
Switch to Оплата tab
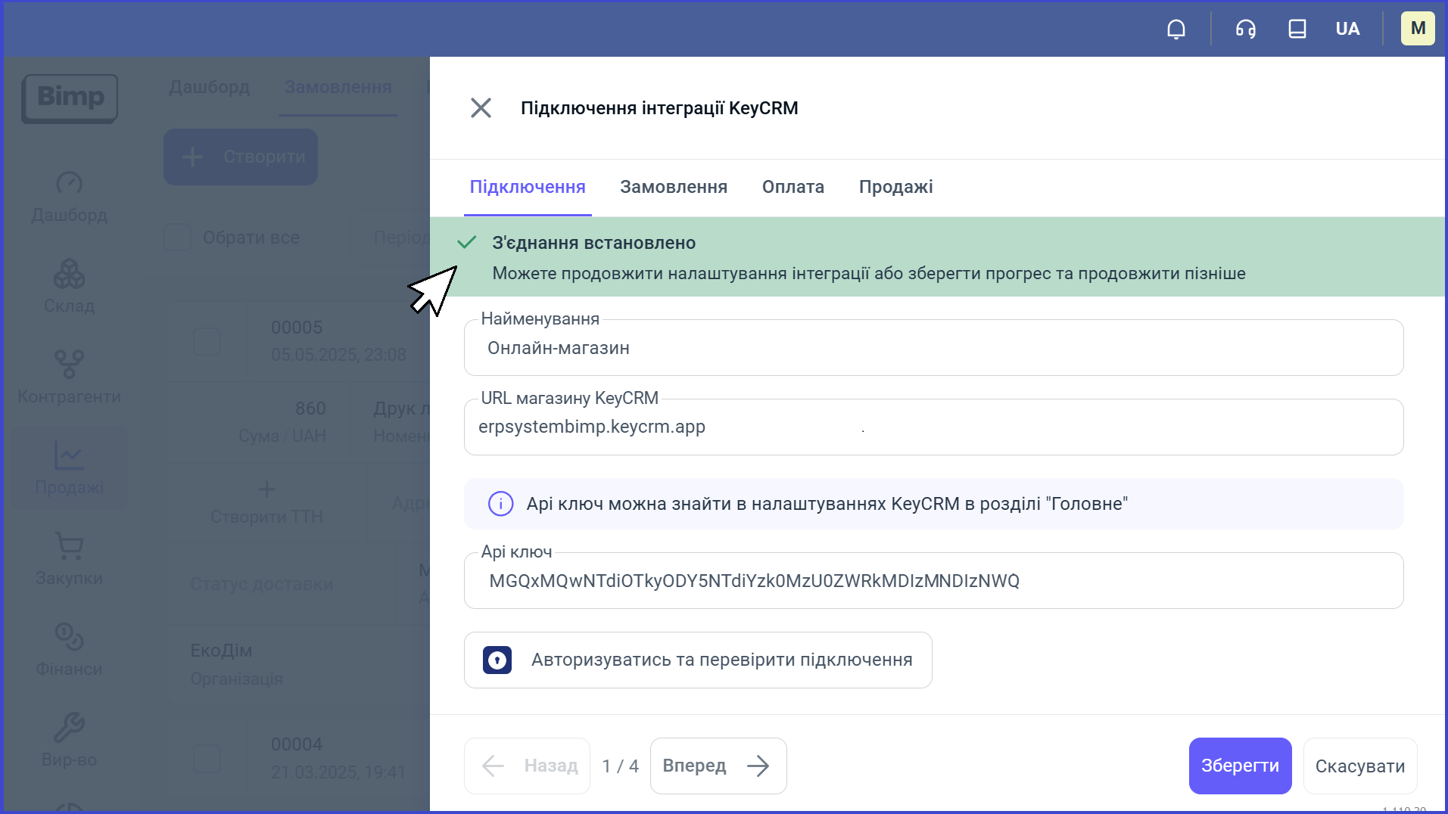pyautogui.click(x=793, y=187)
